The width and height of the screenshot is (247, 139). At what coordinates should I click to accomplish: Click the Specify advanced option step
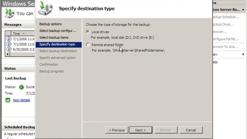click(x=58, y=58)
